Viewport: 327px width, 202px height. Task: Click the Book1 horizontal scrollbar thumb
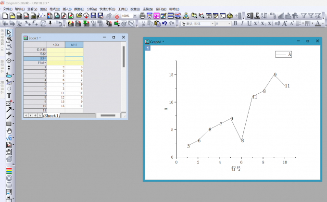pos(108,115)
